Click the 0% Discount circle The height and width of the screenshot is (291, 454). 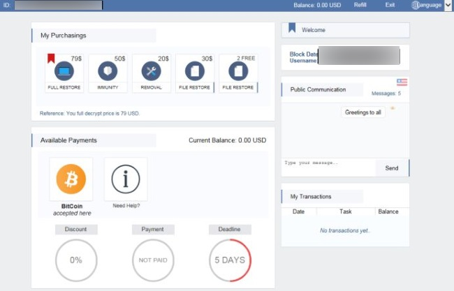[x=75, y=260]
